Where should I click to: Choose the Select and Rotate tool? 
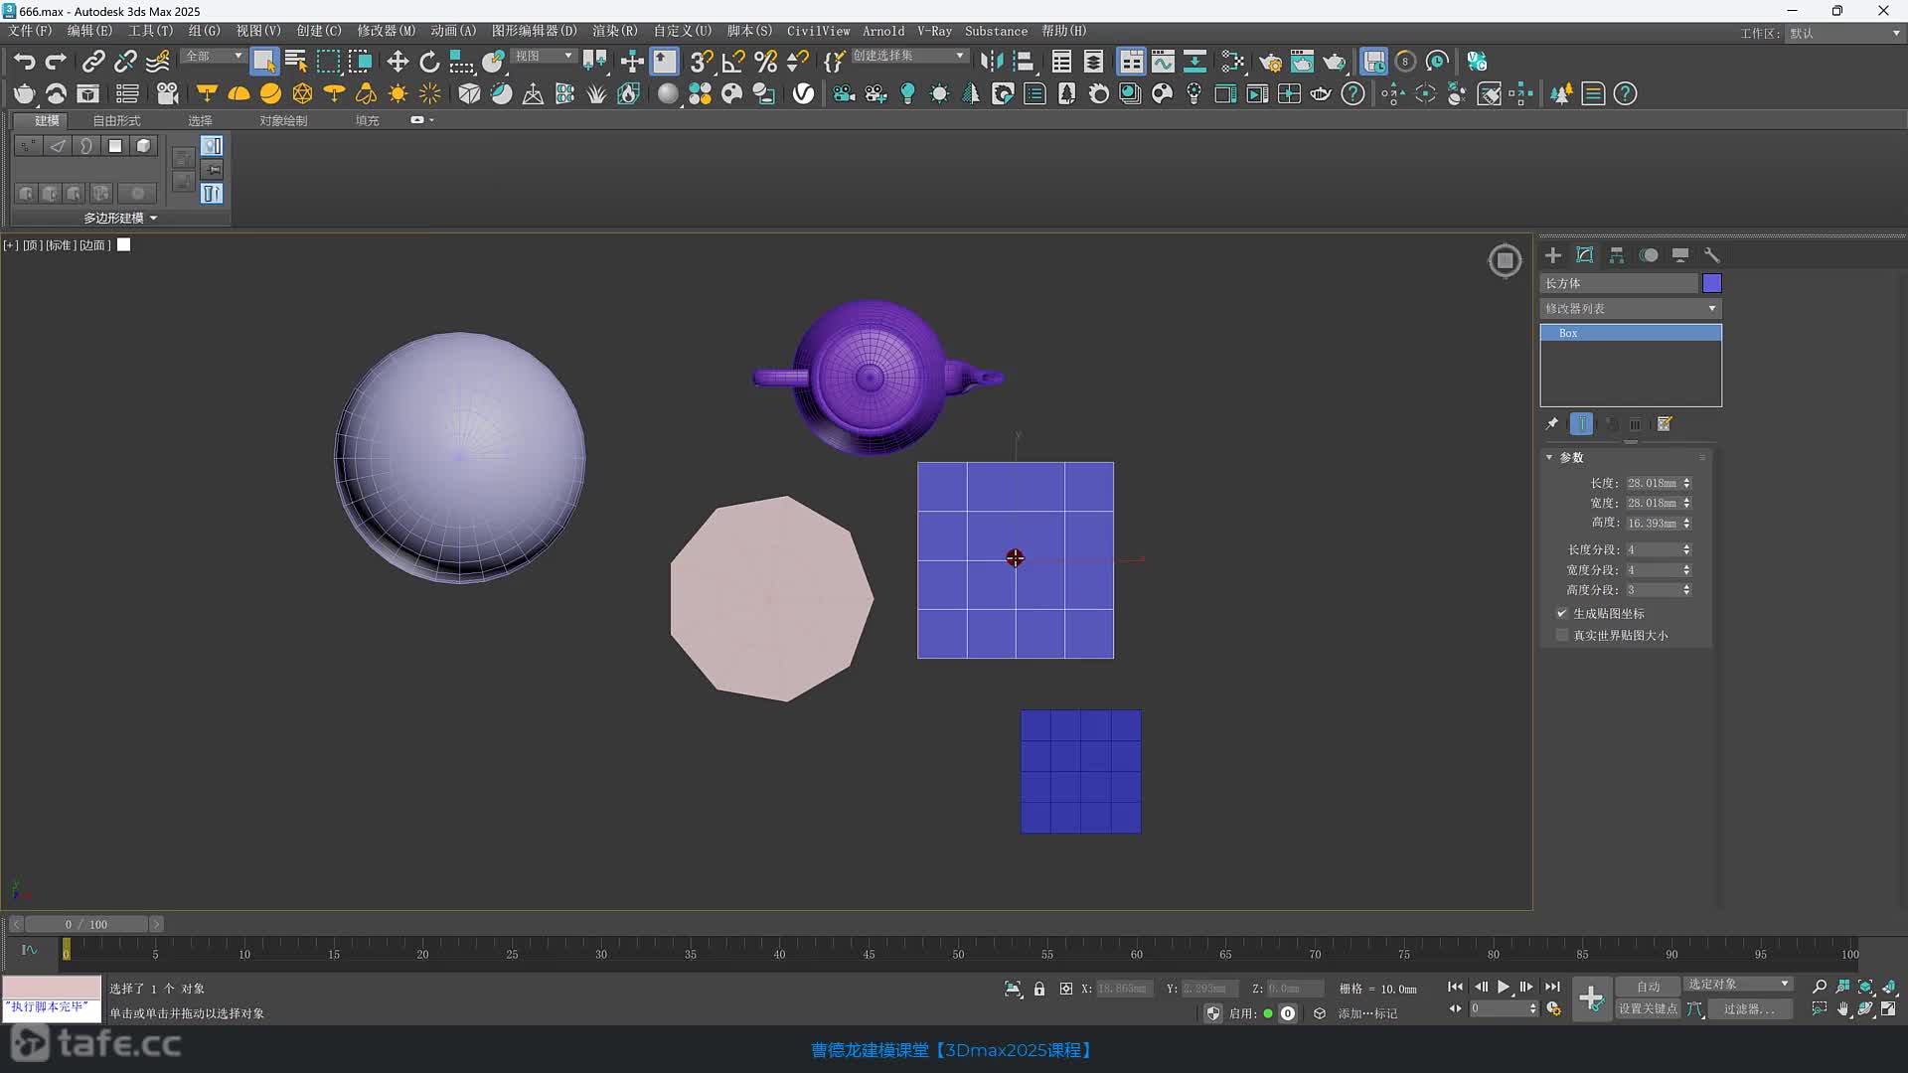coord(429,62)
